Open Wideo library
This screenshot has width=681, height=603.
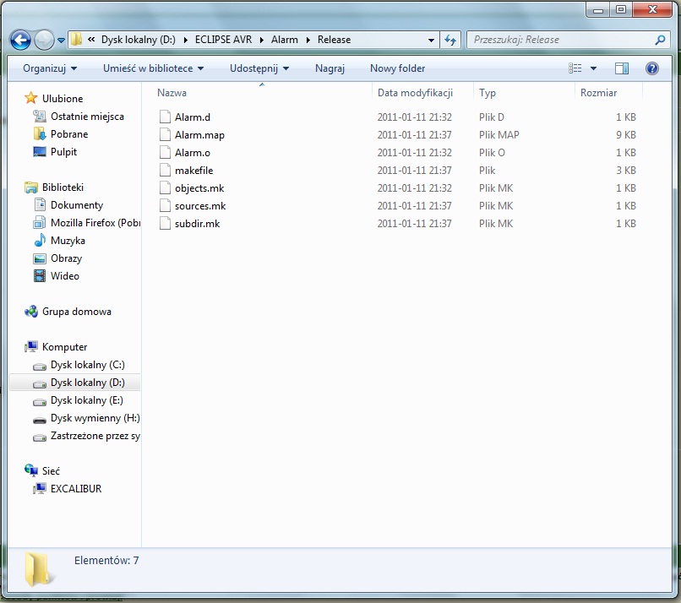(x=65, y=276)
